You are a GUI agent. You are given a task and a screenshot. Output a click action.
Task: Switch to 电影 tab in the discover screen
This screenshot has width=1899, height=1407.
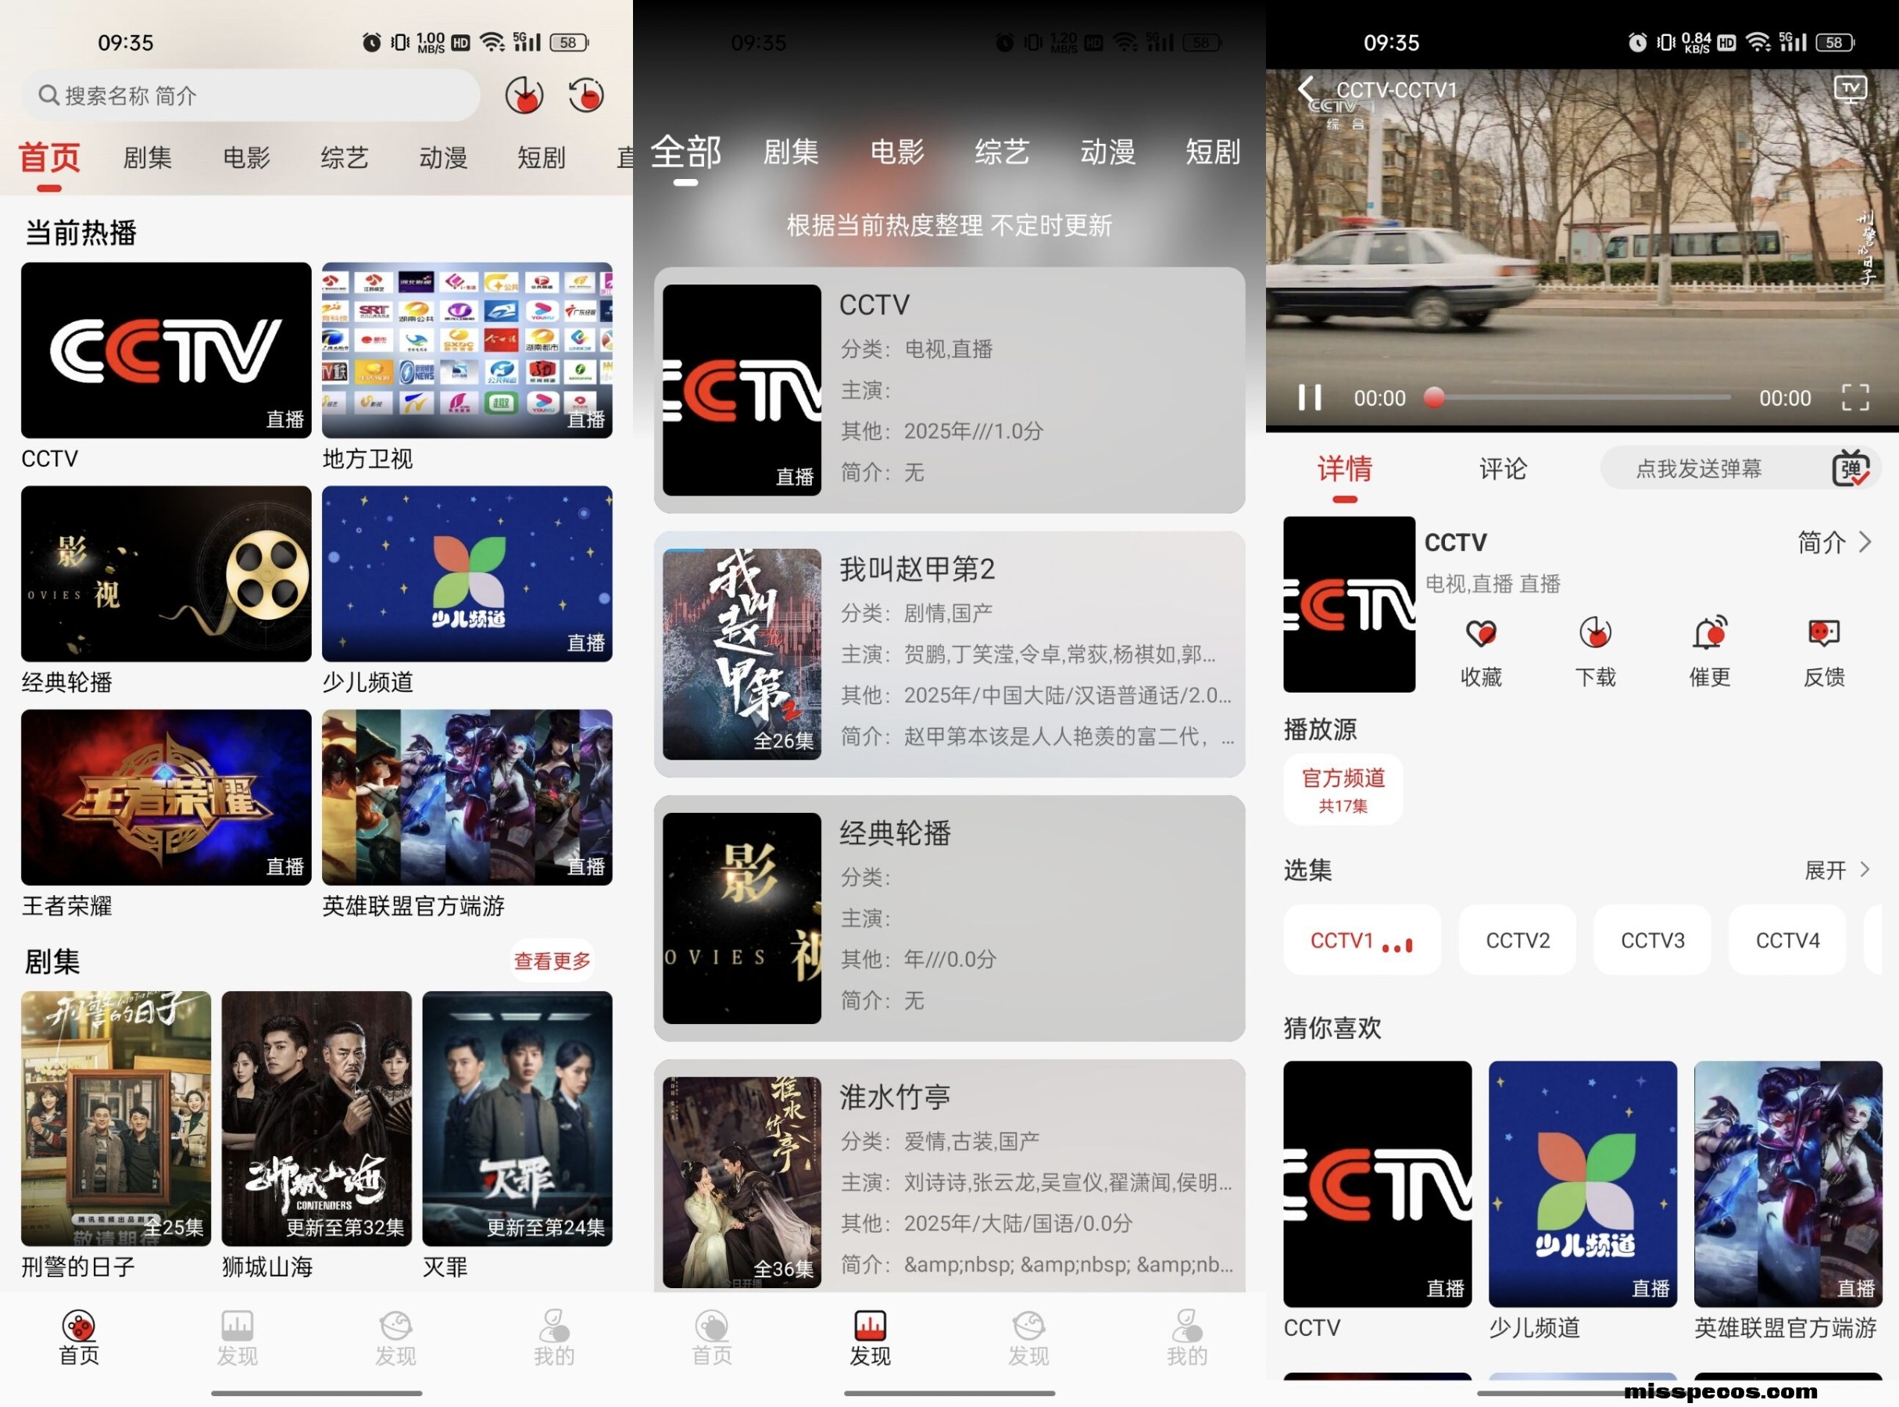[896, 152]
